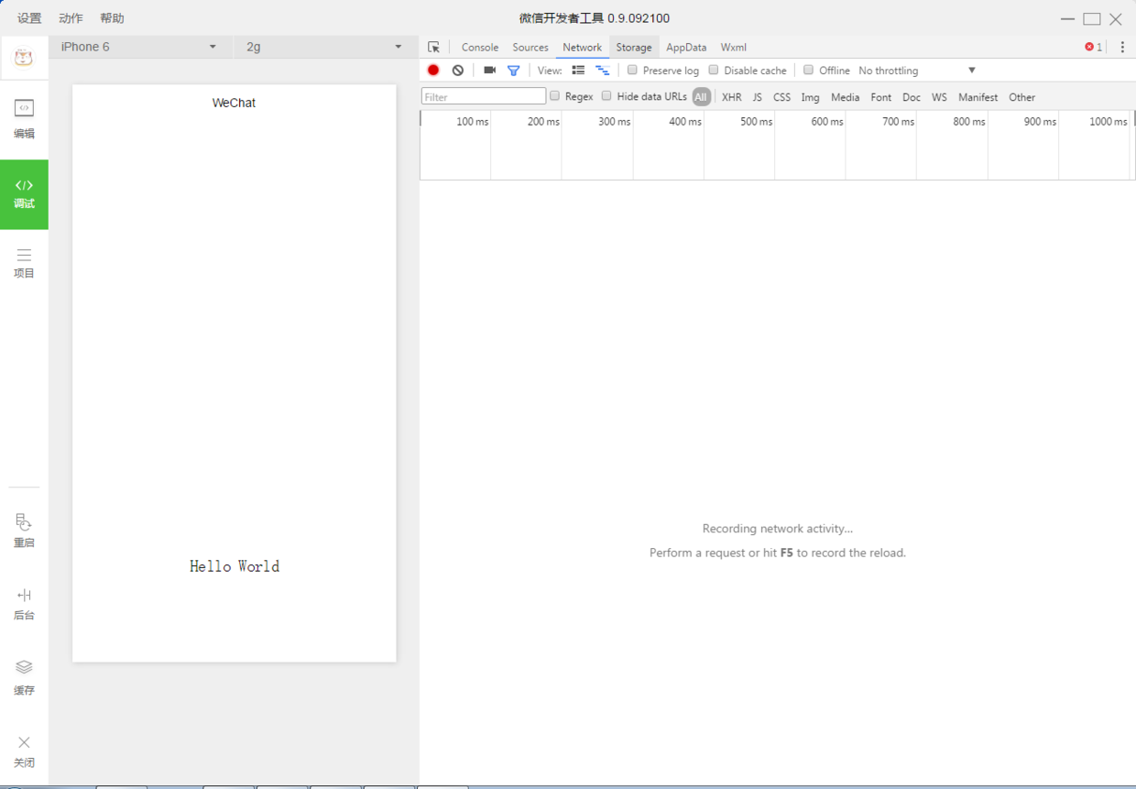
Task: Select the Network tab
Action: click(x=583, y=47)
